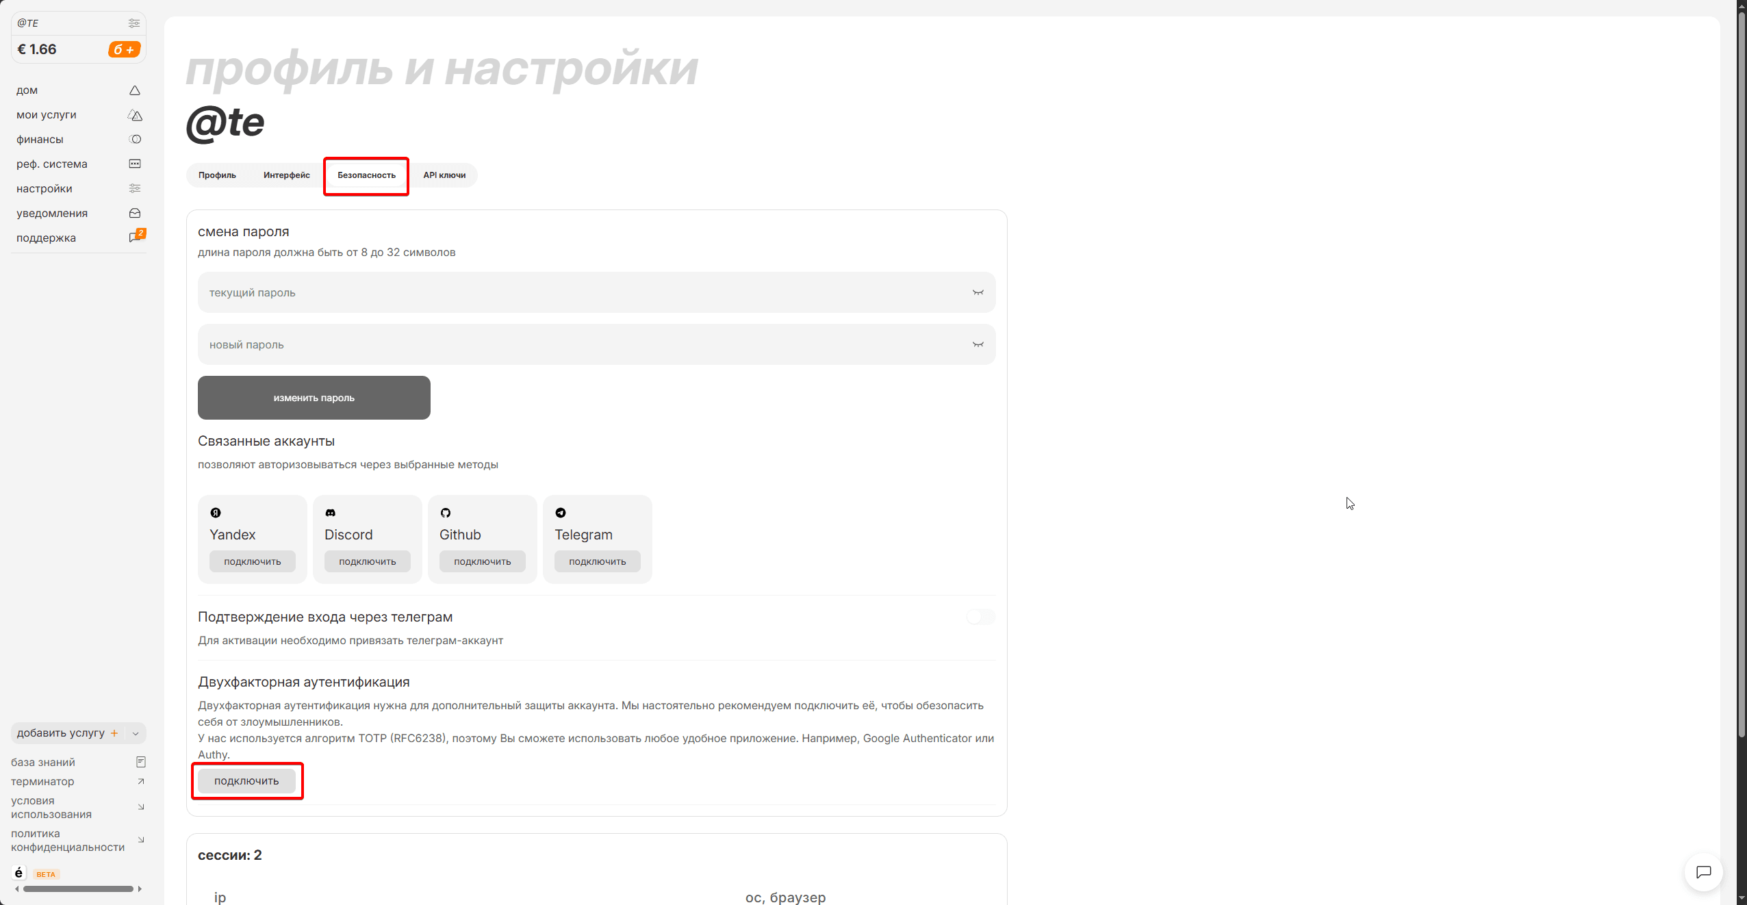Open notifications inbox icon

coord(135,214)
